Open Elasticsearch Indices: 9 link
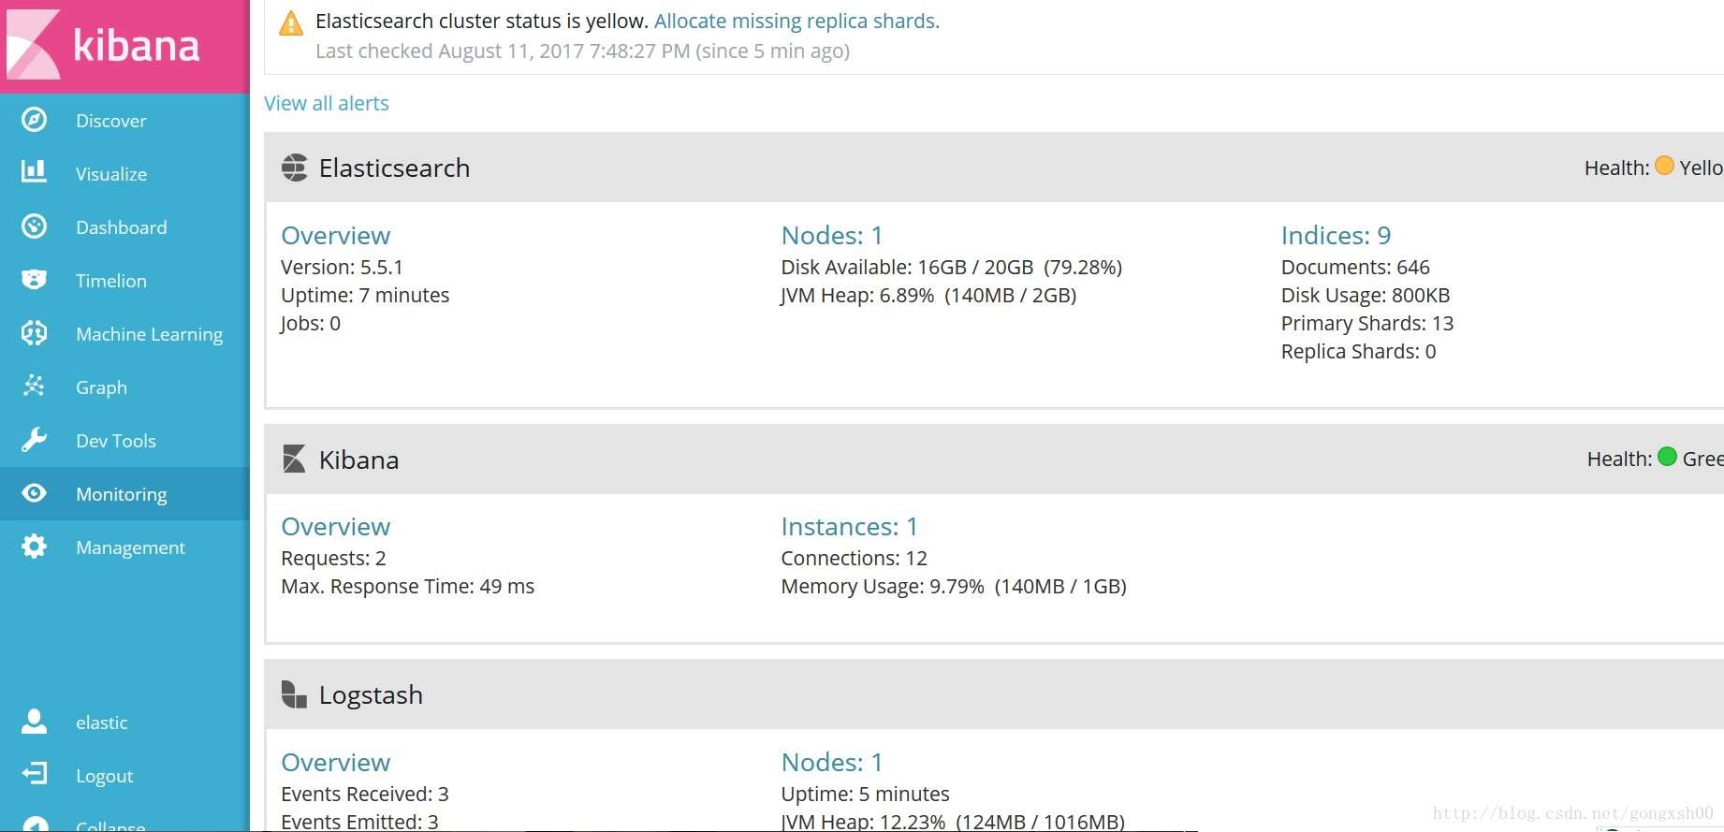This screenshot has width=1724, height=832. pyautogui.click(x=1335, y=236)
